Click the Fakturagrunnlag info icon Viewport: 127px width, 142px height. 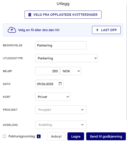pyautogui.click(x=39, y=137)
